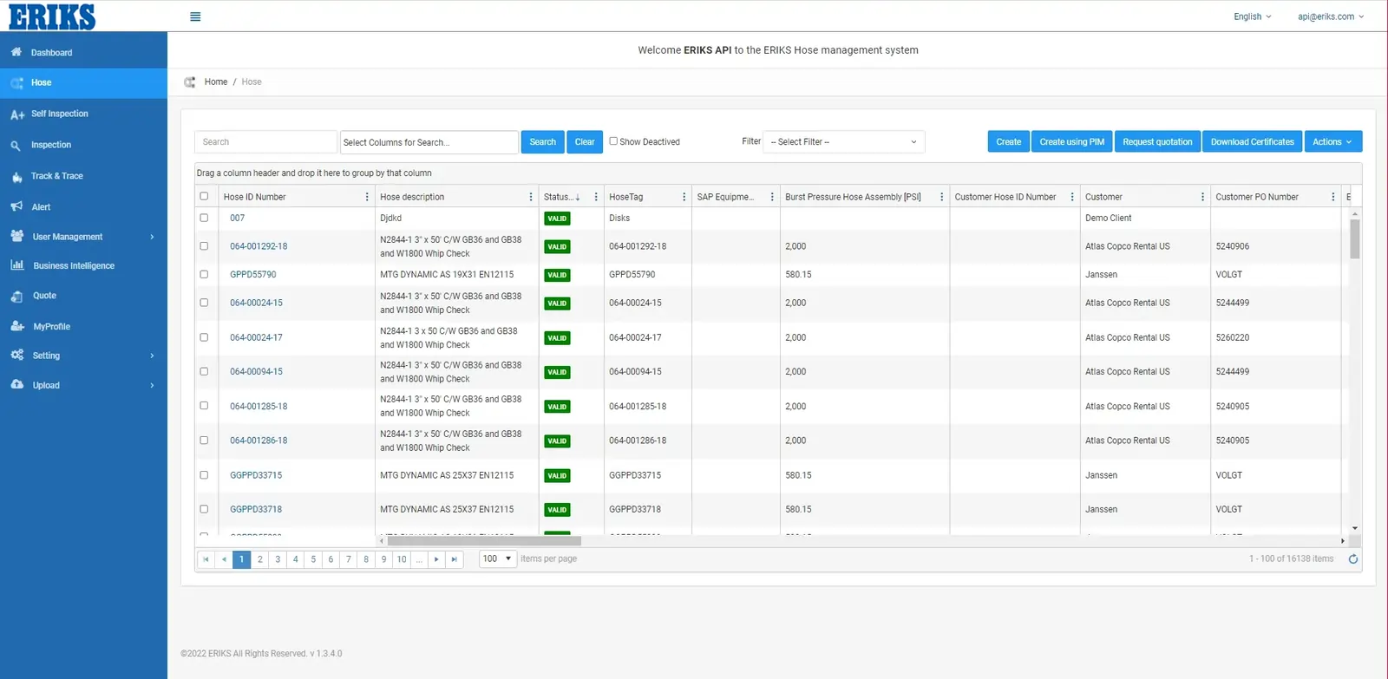Click the blue Search button
The image size is (1388, 679).
click(542, 142)
